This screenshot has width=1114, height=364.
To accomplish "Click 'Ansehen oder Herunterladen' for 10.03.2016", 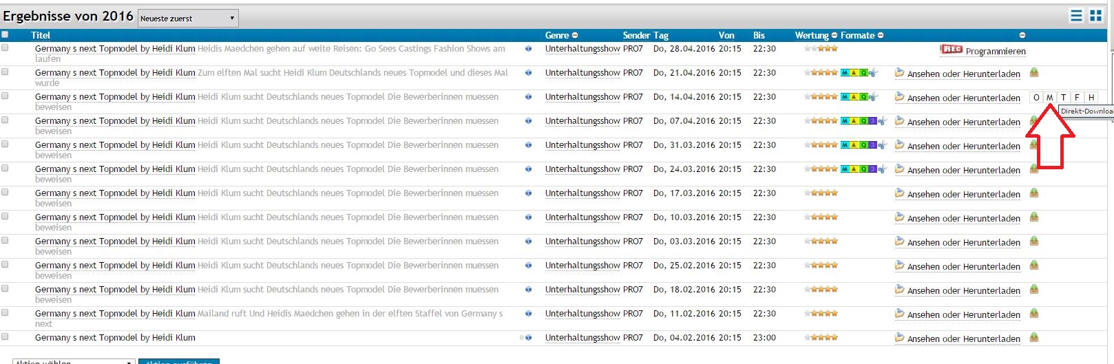I will tap(964, 218).
